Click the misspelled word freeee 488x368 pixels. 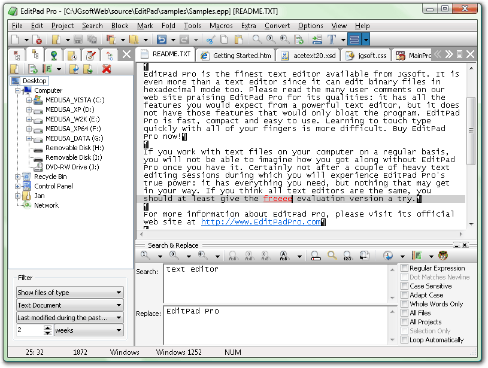277,199
